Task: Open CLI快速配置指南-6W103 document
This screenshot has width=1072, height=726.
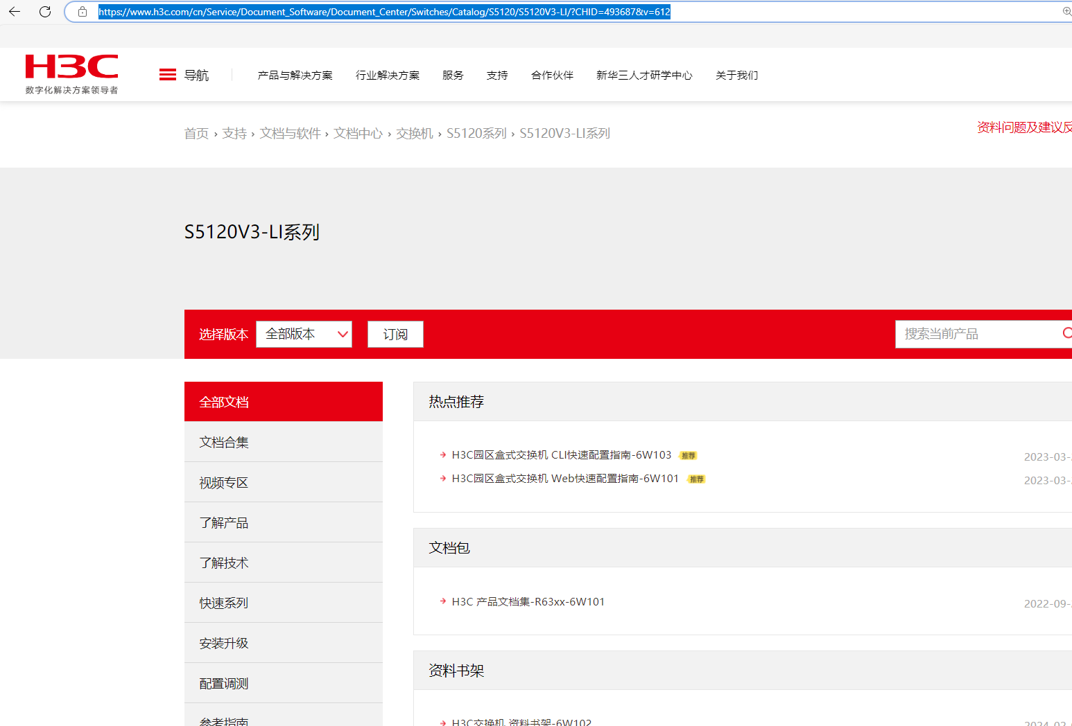Action: coord(562,455)
